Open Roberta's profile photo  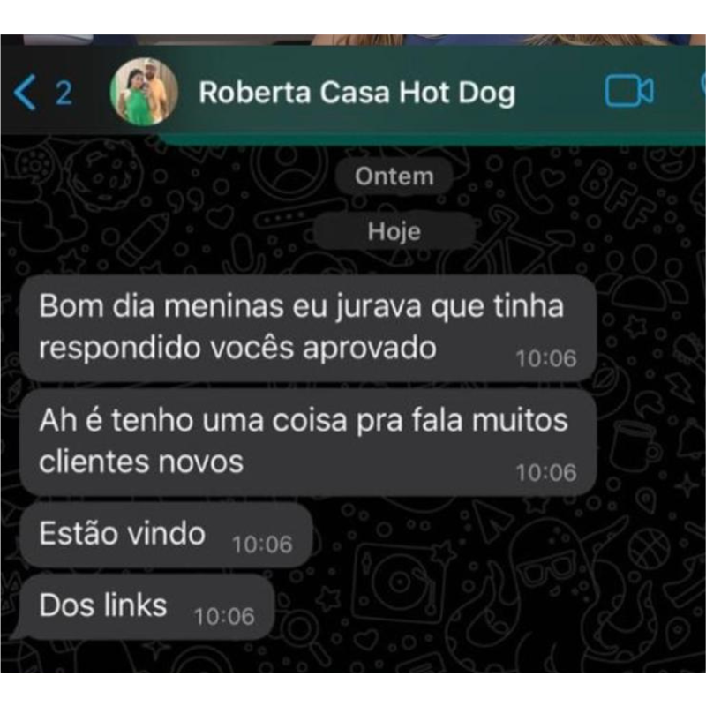click(x=144, y=92)
